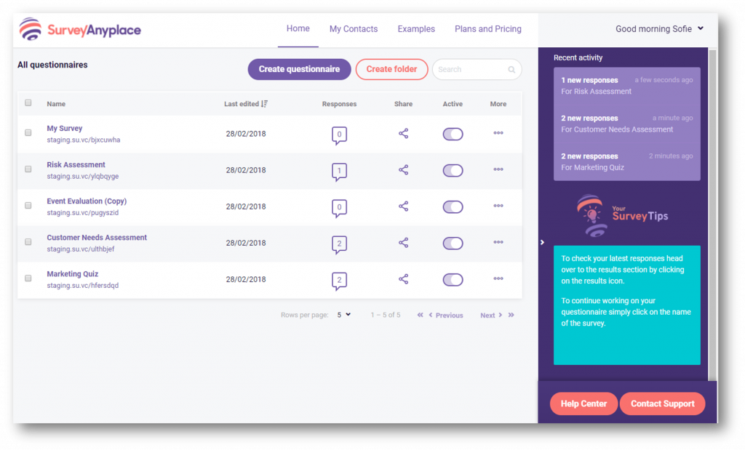View responses count for Risk Assessment
Image resolution: width=745 pixels, height=450 pixels.
pos(339,170)
